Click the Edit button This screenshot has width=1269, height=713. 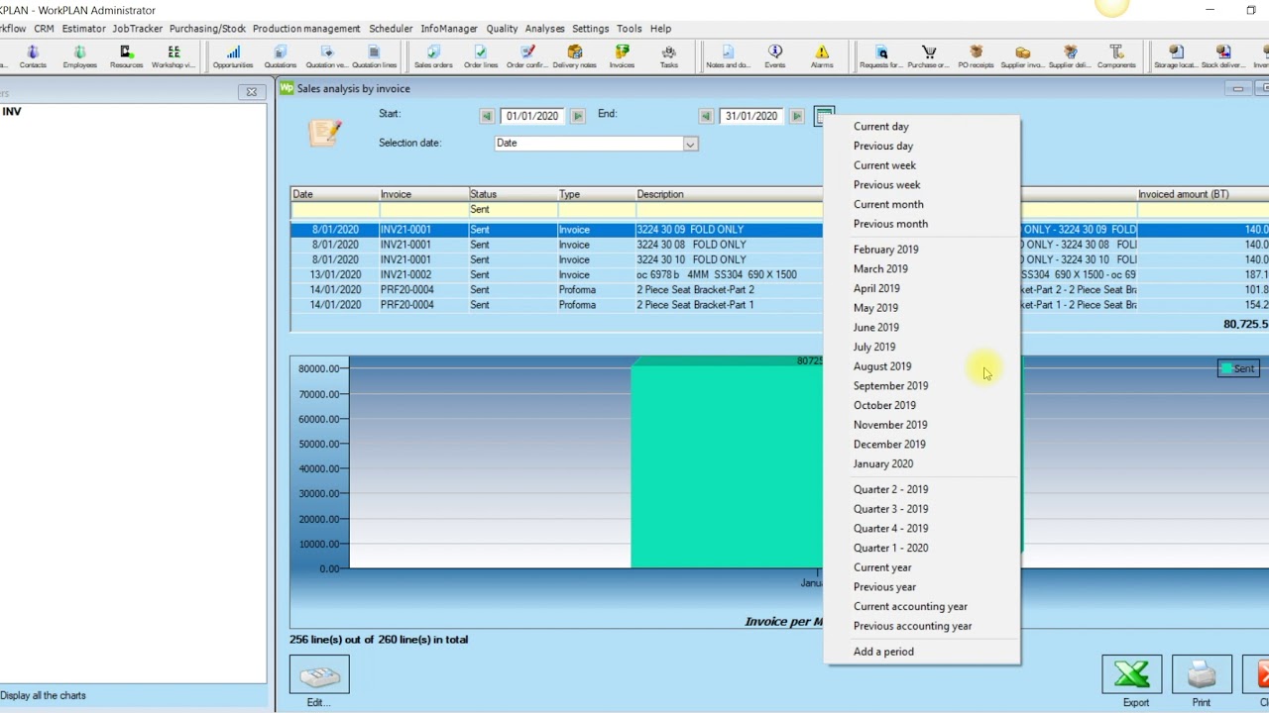click(x=319, y=675)
